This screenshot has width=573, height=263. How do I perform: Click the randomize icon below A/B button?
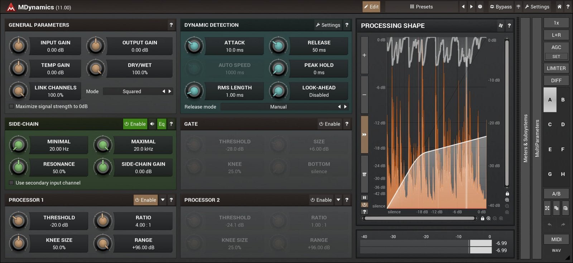(547, 208)
